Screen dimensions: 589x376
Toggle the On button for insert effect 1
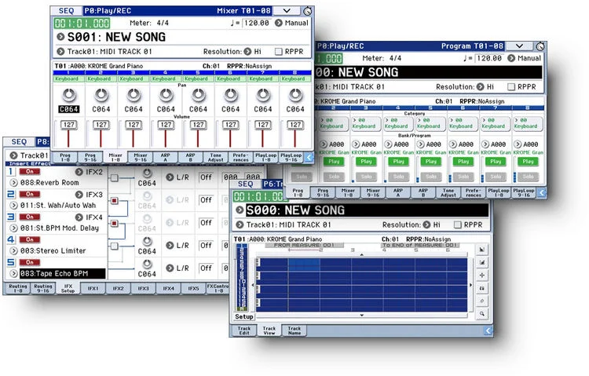[30, 172]
